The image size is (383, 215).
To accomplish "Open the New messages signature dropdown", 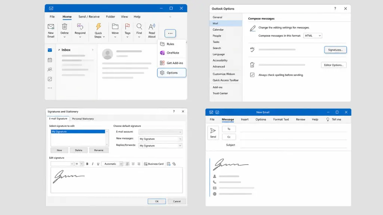I will click(160, 139).
